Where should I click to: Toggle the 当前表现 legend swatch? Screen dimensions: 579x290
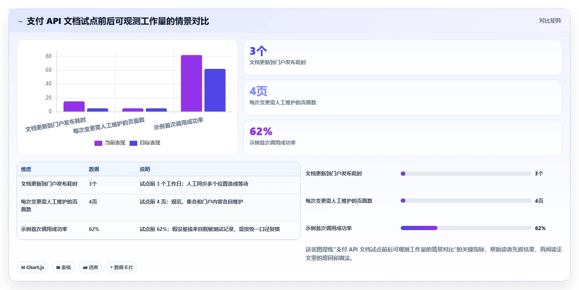click(98, 143)
